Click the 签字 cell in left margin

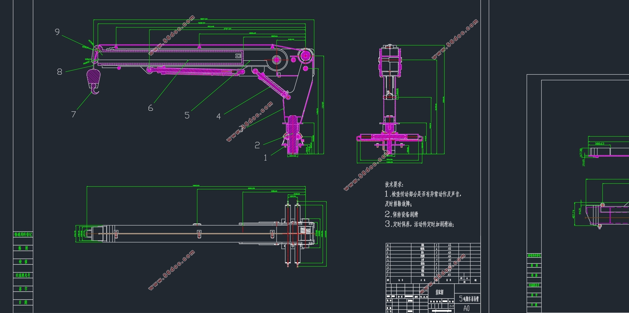pyautogui.click(x=23, y=289)
